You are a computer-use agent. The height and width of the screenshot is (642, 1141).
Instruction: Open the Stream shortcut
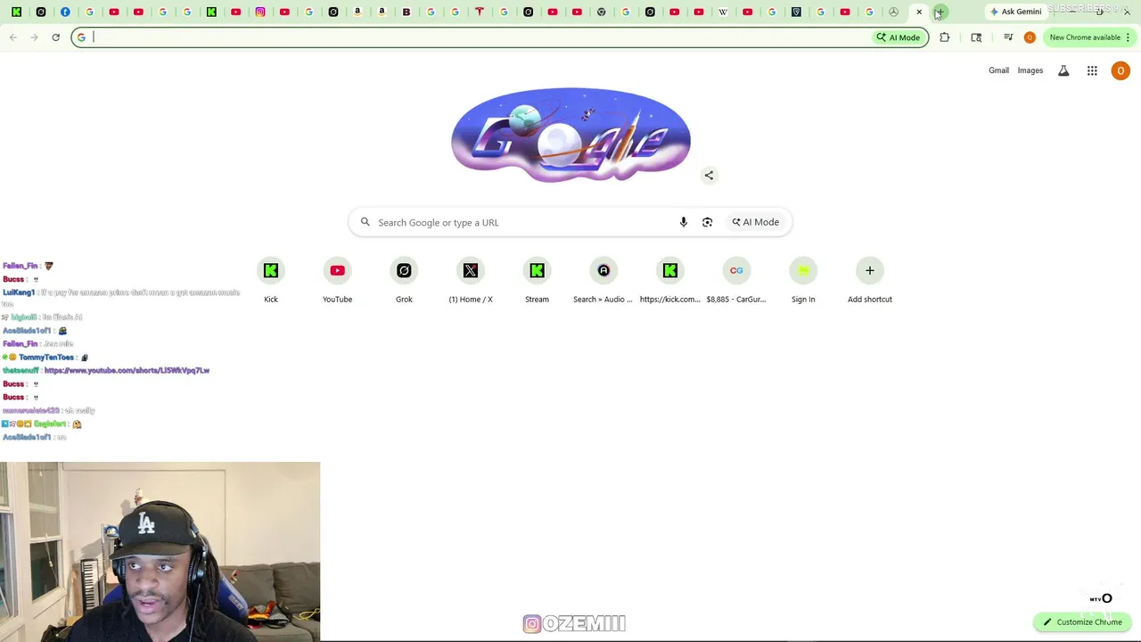tap(537, 280)
